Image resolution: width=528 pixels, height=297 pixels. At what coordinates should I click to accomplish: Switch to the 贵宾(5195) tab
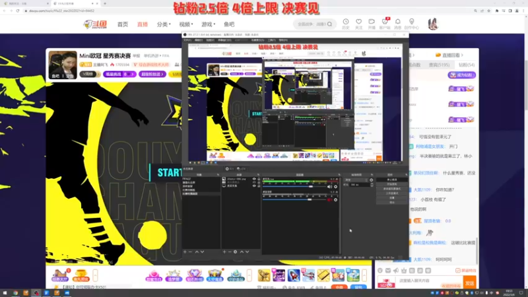click(439, 65)
